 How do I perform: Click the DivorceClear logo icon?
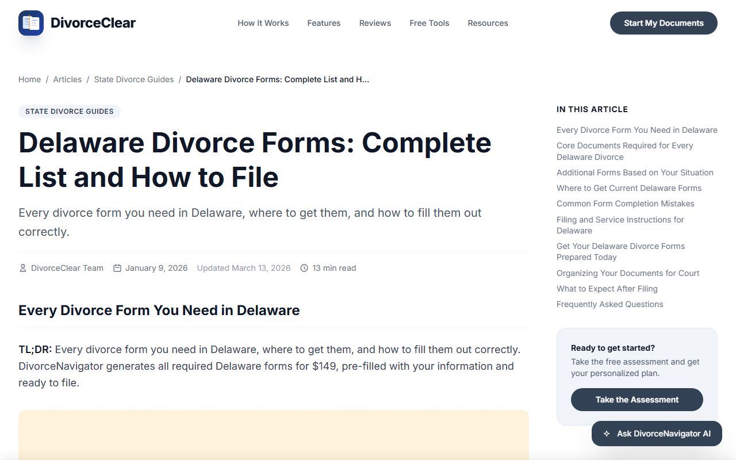(31, 23)
